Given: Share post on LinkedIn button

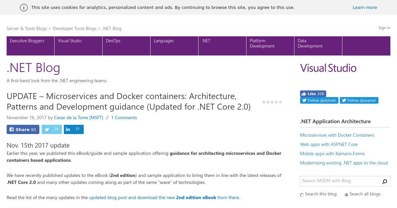Looking at the screenshot, I should click(x=73, y=129).
